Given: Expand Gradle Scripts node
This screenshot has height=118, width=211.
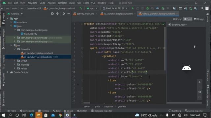Looking at the screenshot, I should click(8, 72).
